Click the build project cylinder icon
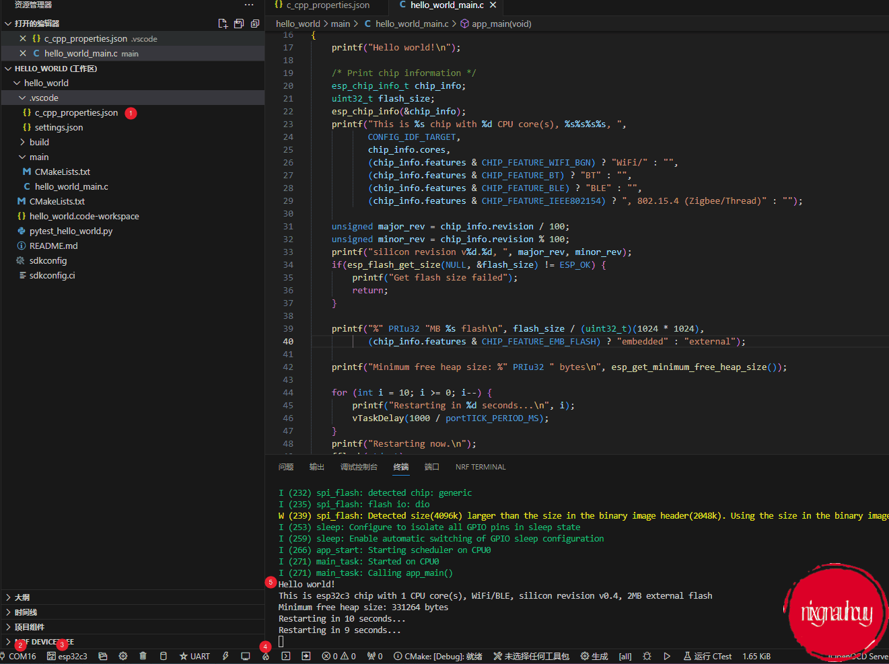Viewport: 889px width, 664px height. point(163,656)
